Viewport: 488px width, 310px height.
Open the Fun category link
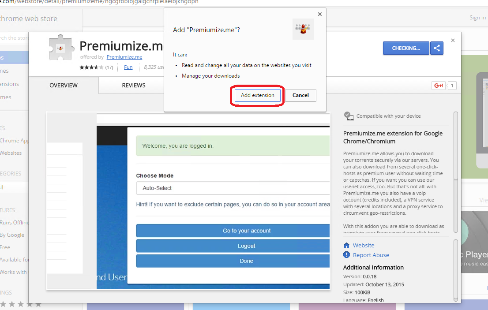(x=128, y=67)
